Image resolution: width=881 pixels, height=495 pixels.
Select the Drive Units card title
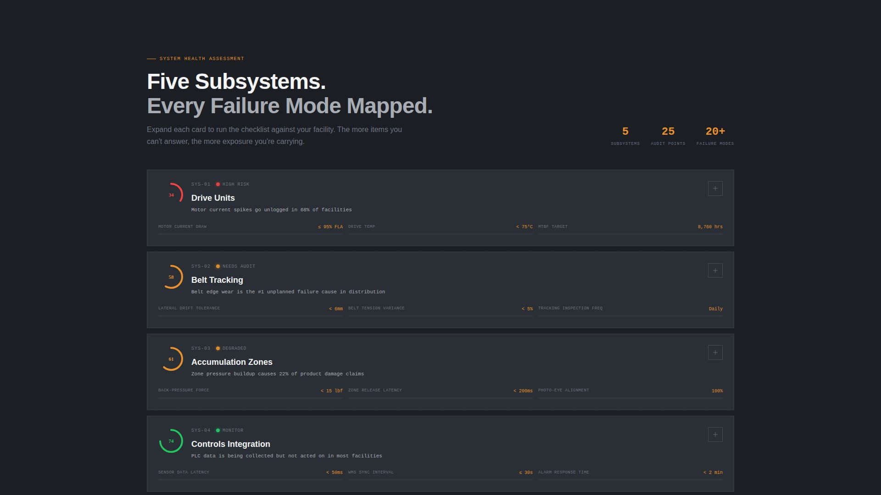[213, 198]
